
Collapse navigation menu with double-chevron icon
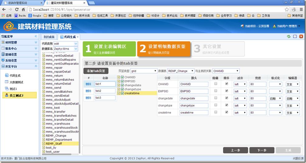(x=36, y=36)
